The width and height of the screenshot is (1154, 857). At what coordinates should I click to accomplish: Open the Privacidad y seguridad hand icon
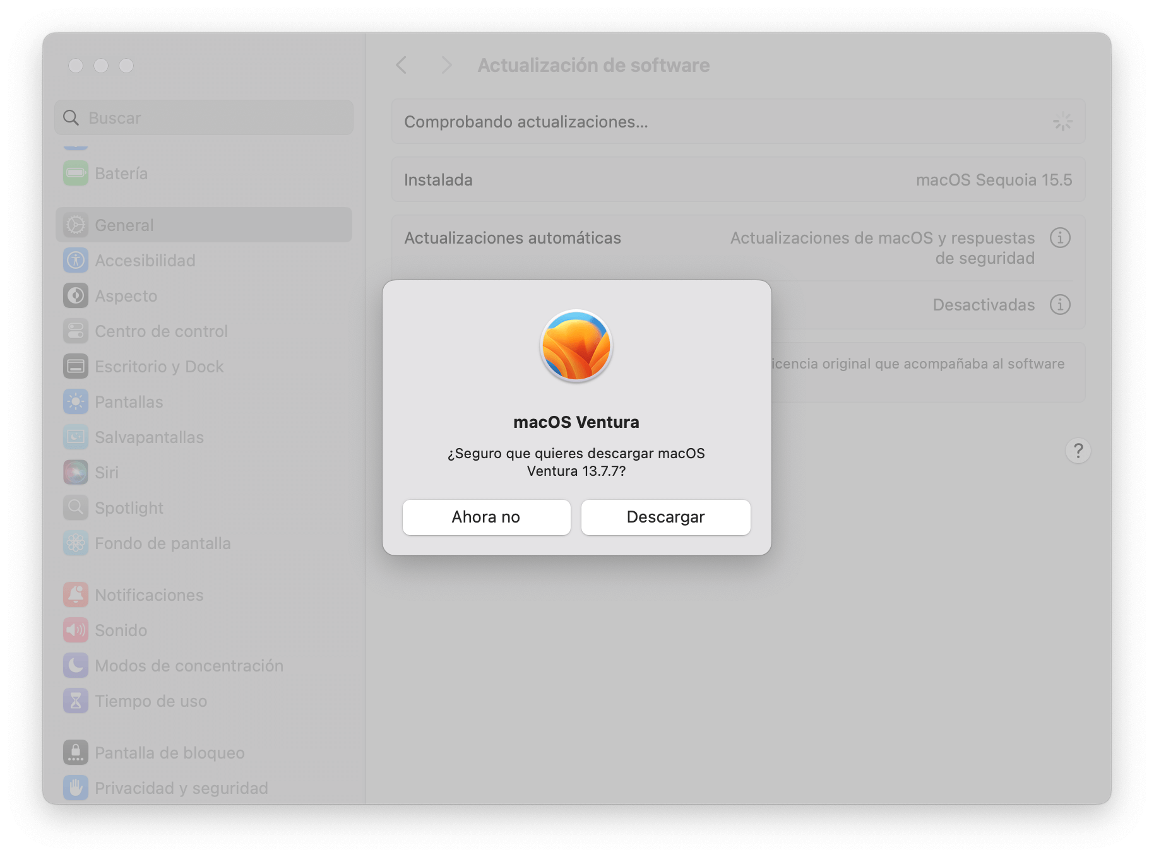click(x=76, y=788)
